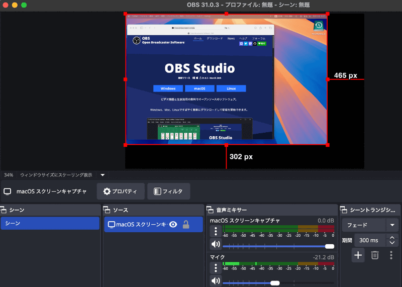Click the Linux button in the preview
This screenshot has width=402, height=287.
pyautogui.click(x=231, y=88)
